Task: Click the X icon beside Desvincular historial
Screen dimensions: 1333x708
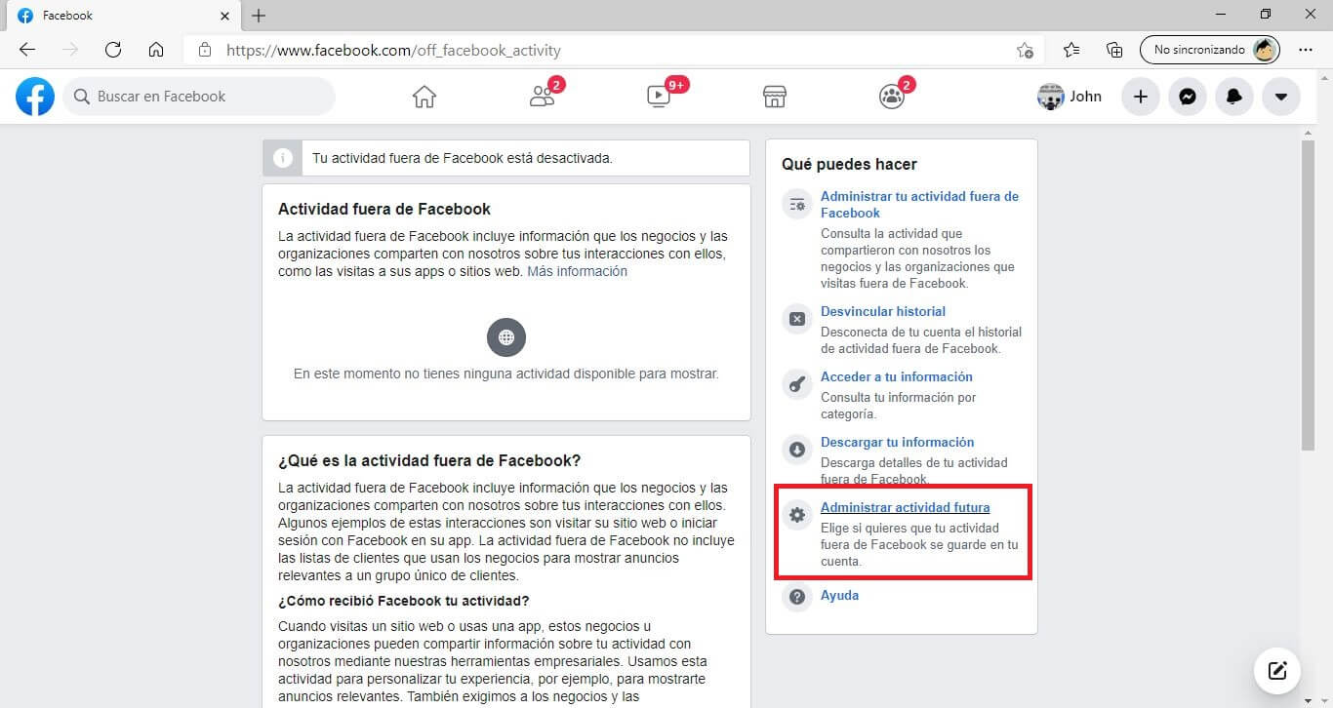Action: tap(797, 318)
